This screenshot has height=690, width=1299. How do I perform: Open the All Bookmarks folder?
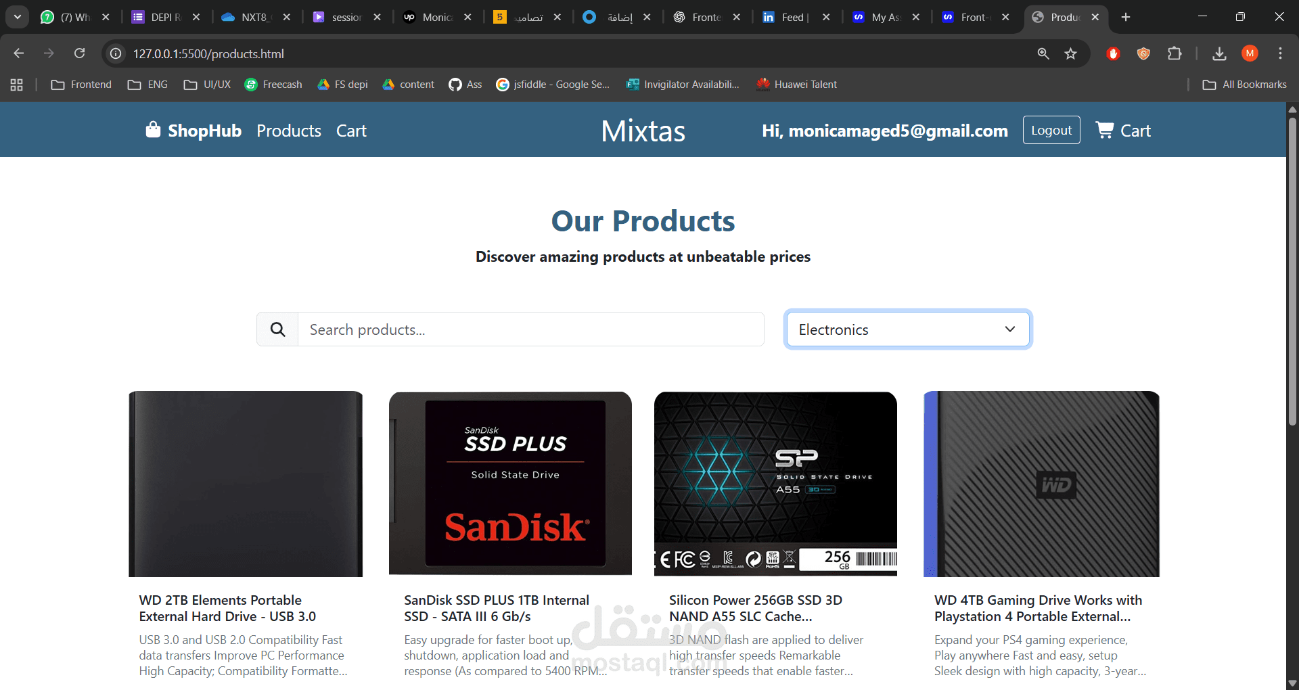1244,85
